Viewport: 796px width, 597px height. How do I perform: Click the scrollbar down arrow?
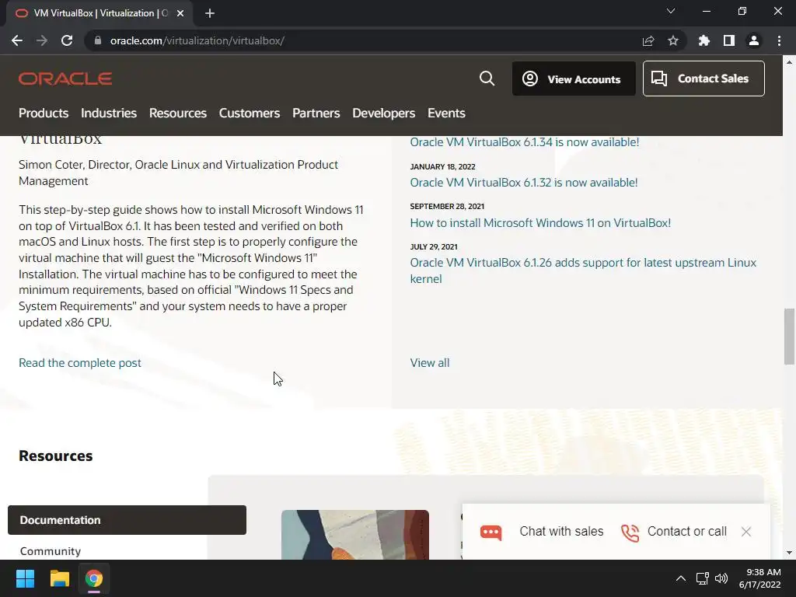789,553
